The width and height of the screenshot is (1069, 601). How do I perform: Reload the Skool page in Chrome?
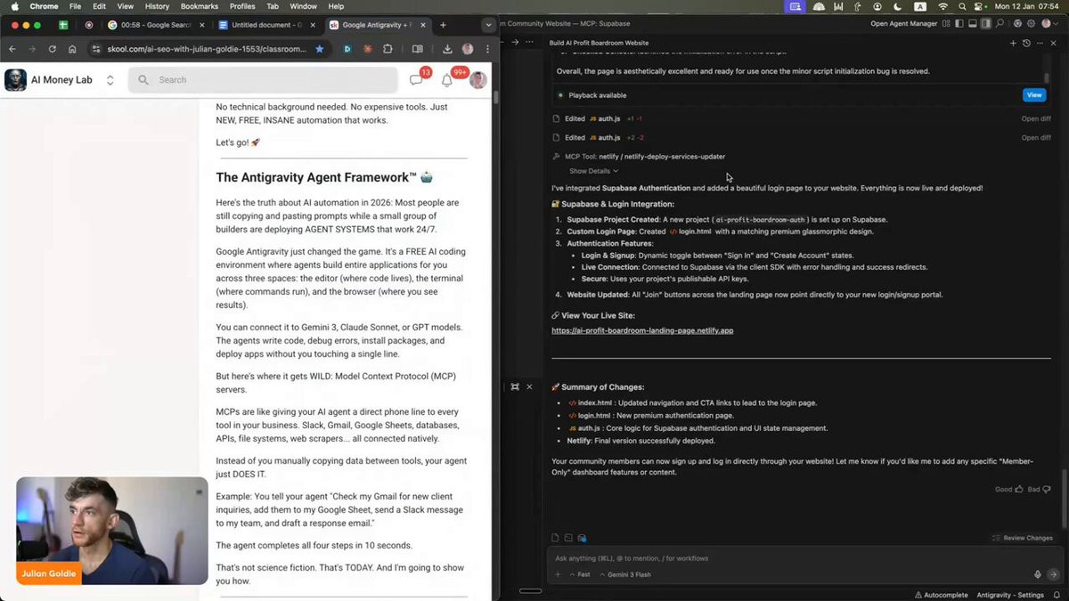pyautogui.click(x=53, y=49)
